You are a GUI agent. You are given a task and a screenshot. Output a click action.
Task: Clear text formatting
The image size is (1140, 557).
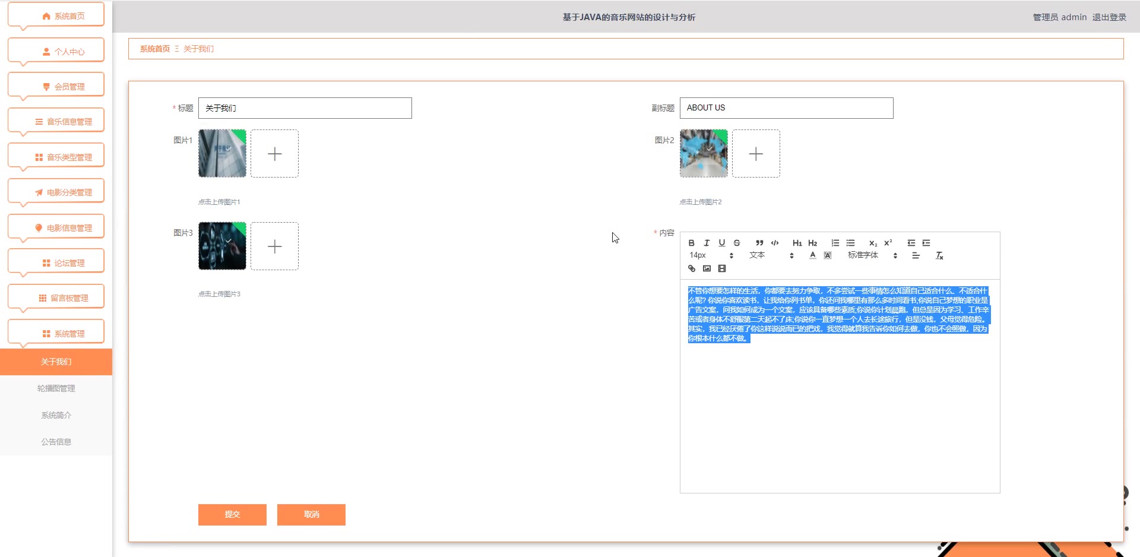(x=939, y=255)
